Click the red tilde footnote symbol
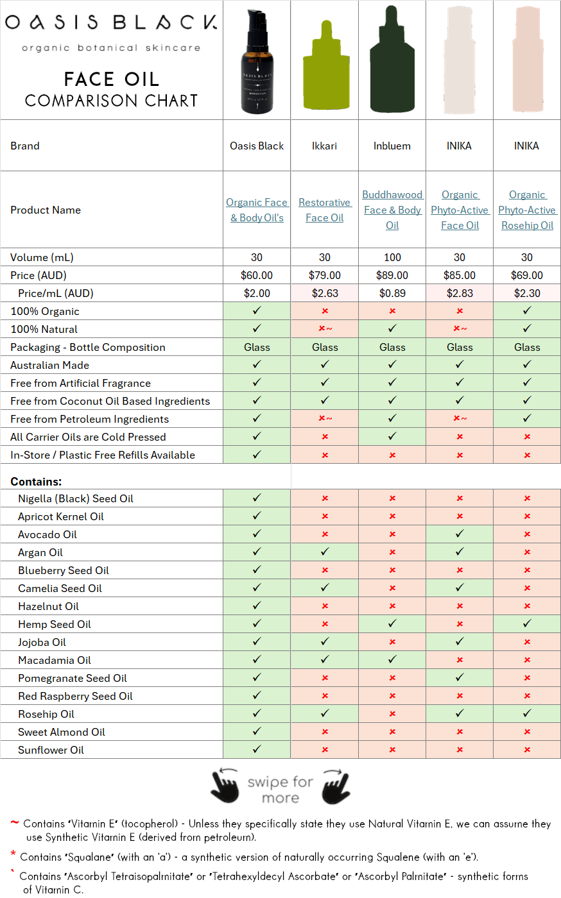This screenshot has width=561, height=898. click(14, 823)
